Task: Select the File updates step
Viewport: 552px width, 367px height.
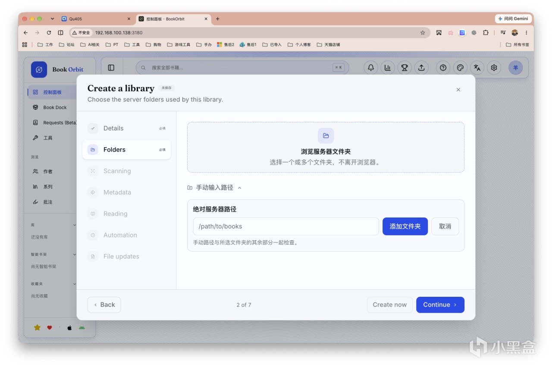Action: click(126, 256)
